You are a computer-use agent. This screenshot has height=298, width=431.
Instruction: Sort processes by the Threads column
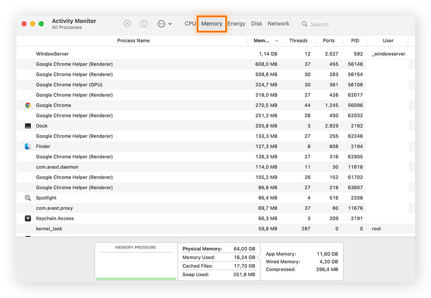coord(299,40)
